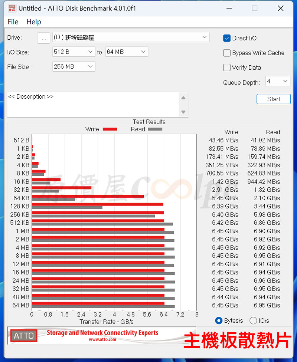The height and width of the screenshot is (362, 297).
Task: Click the 64 KB read value 2.10 GB/s
Action: (x=267, y=198)
